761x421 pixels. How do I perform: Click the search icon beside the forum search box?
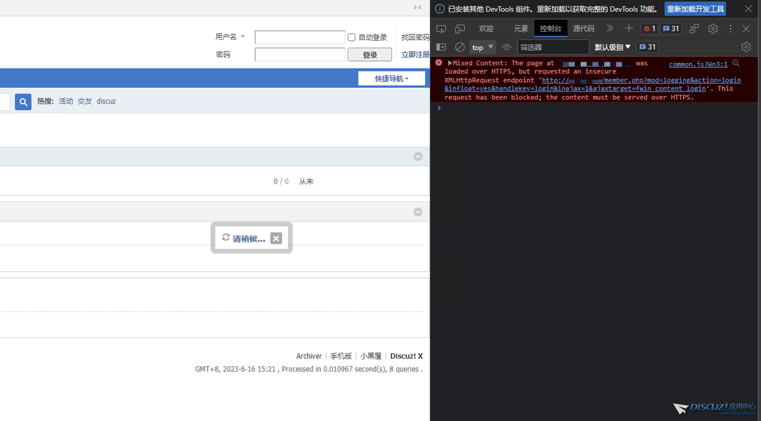pyautogui.click(x=23, y=102)
